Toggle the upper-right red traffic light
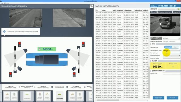The width and height of the screenshot is (181, 102). coord(83,44)
